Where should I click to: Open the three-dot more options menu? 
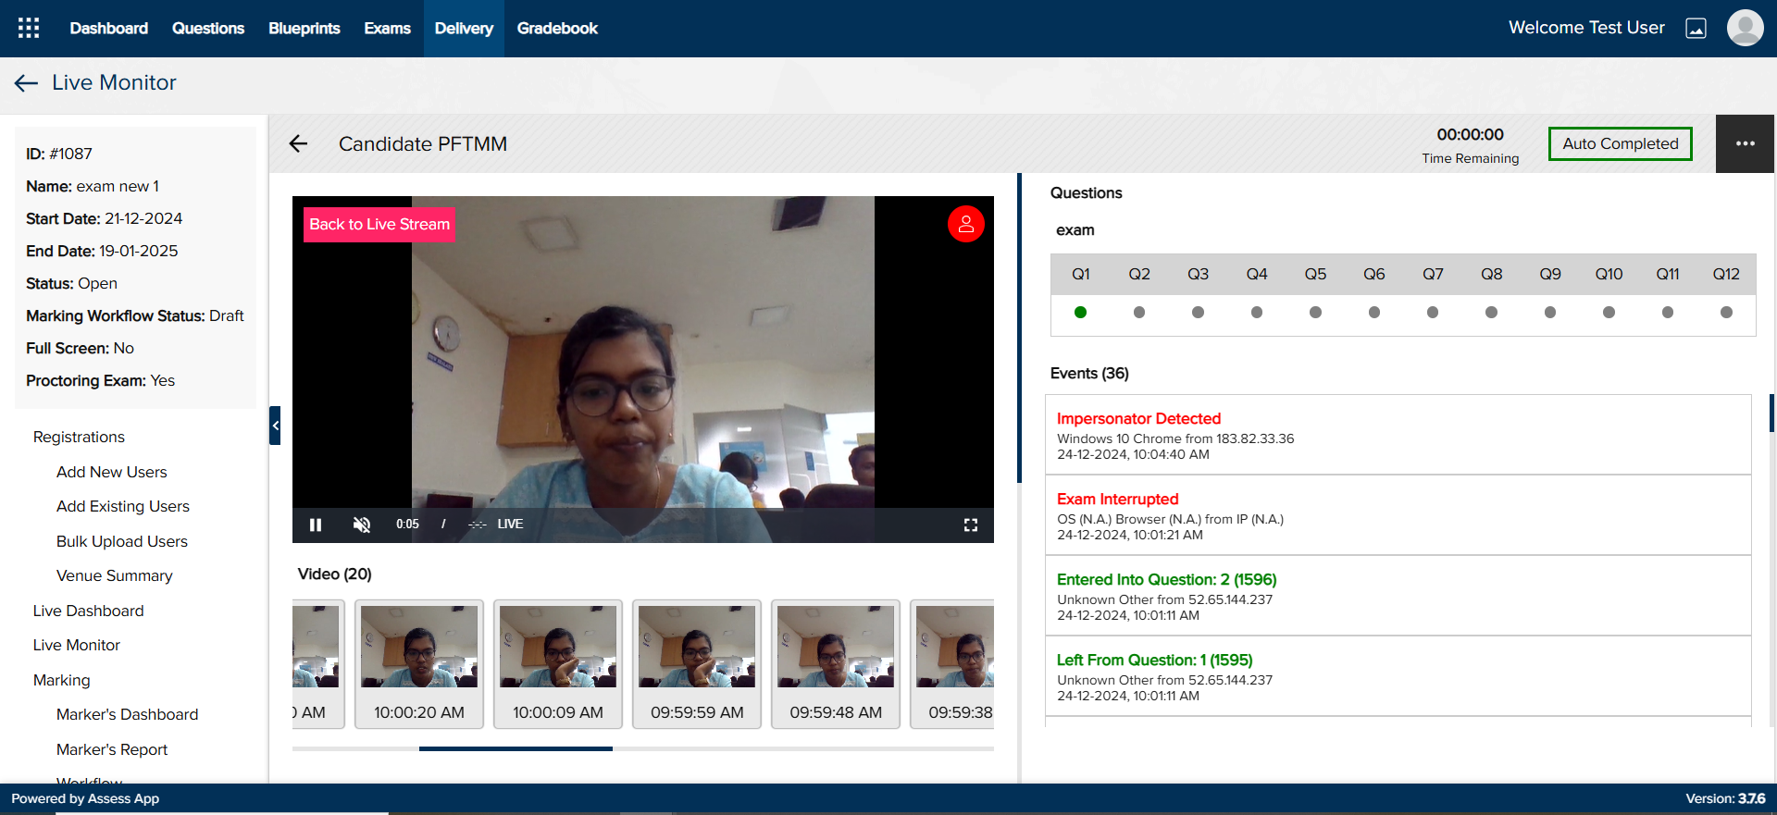pos(1745,143)
